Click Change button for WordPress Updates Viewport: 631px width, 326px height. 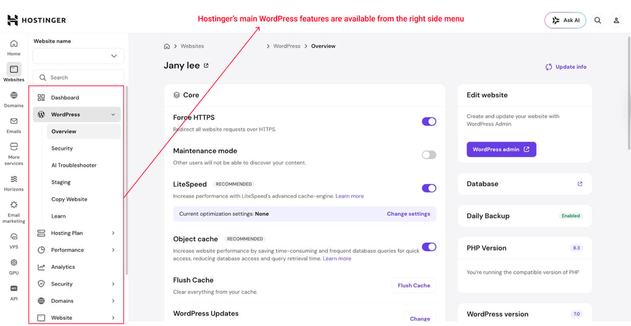click(x=420, y=319)
